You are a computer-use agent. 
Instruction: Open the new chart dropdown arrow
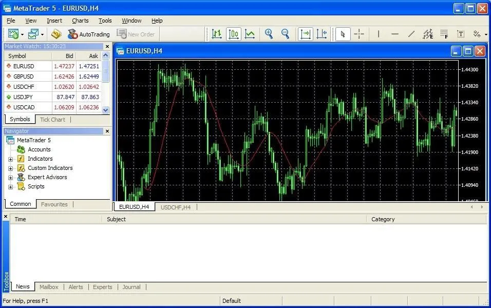tap(22, 34)
